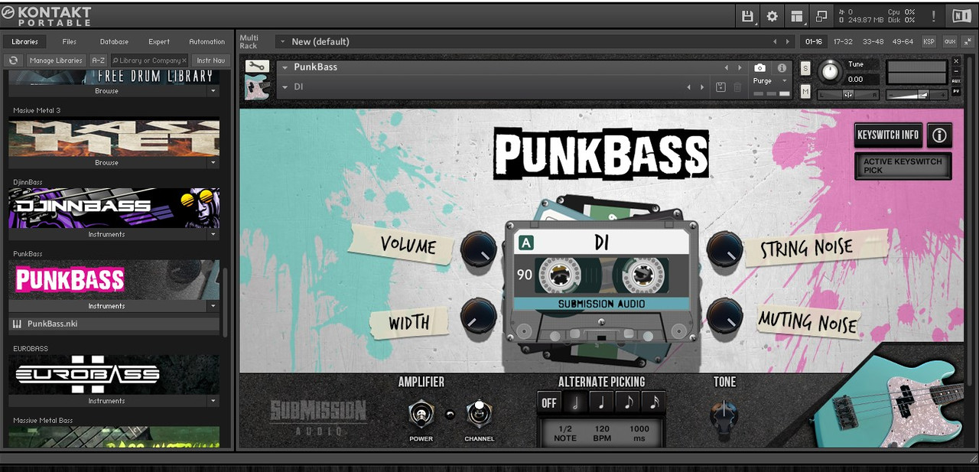Open instrument edit mode with wrench icon

coord(257,67)
